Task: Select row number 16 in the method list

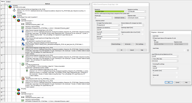Action: click(x=3, y=72)
